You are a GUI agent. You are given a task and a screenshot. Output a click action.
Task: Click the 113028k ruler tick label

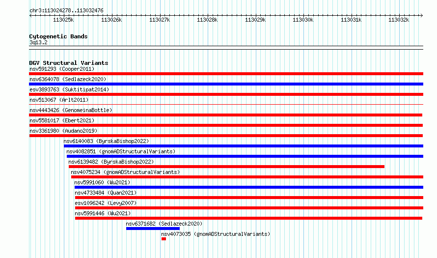(207, 20)
